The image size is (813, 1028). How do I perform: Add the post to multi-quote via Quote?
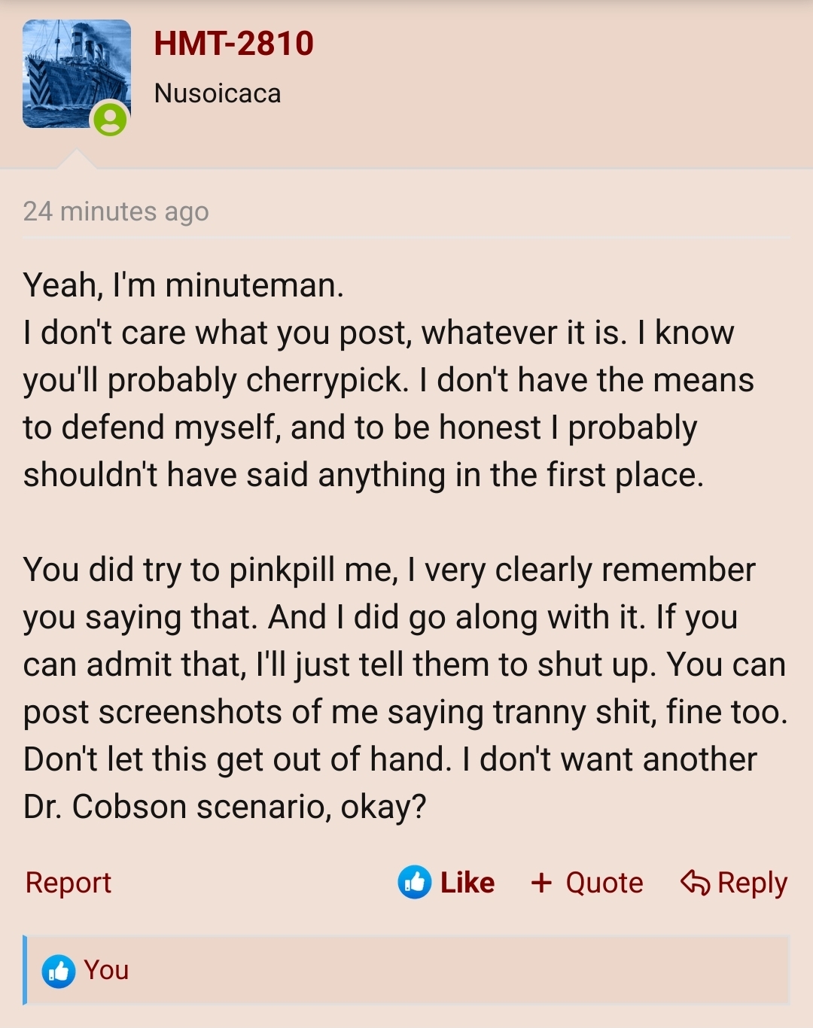(x=587, y=883)
